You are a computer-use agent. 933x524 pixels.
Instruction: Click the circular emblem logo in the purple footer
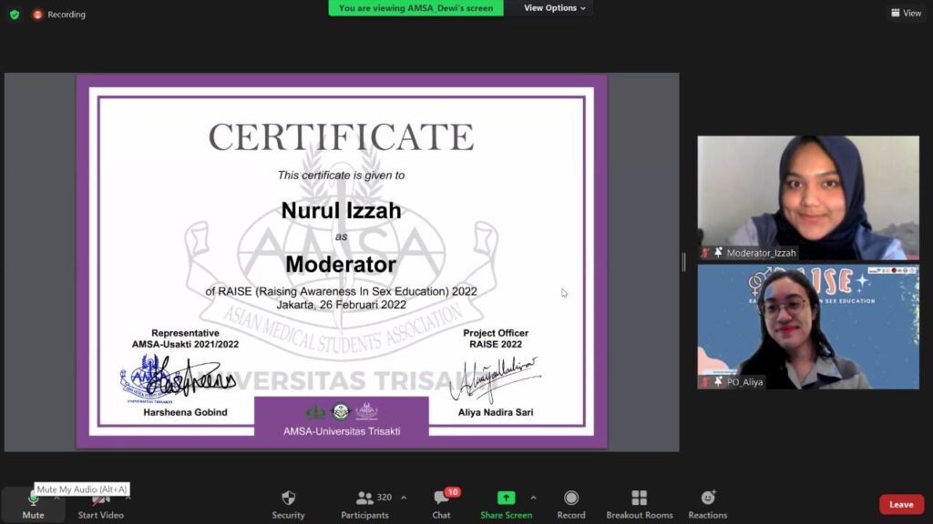click(341, 411)
